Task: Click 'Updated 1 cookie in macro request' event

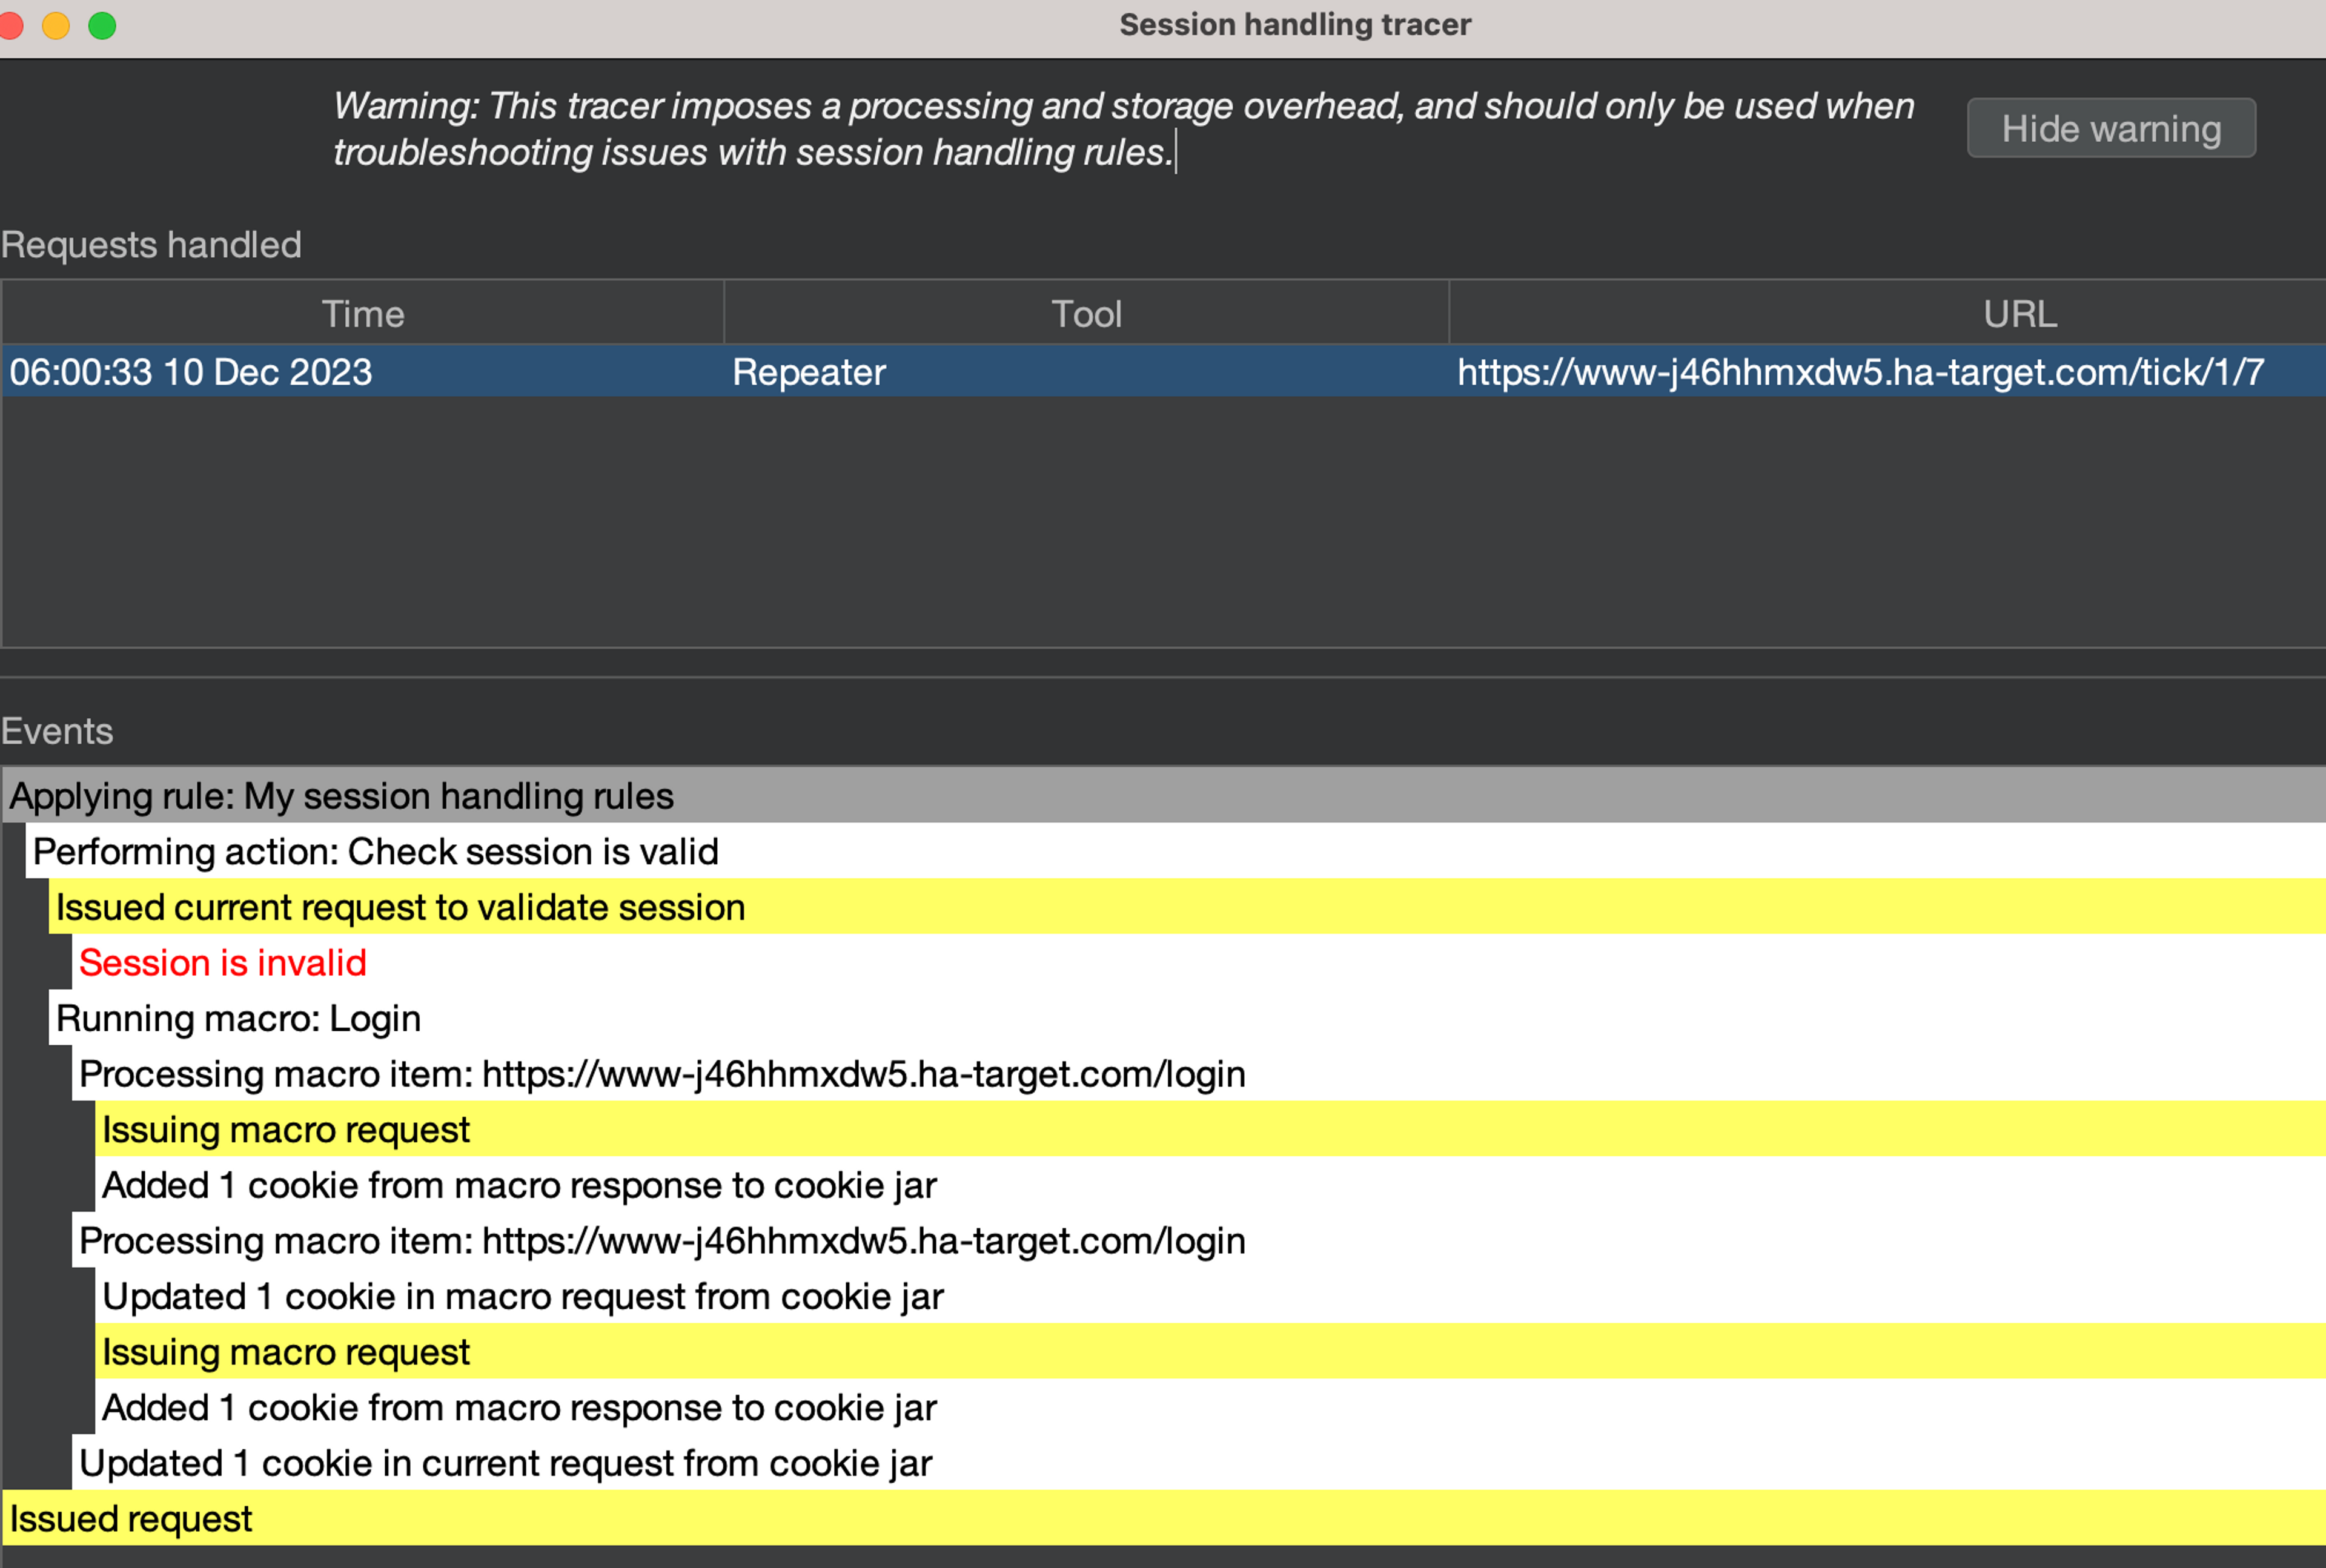Action: tap(522, 1296)
